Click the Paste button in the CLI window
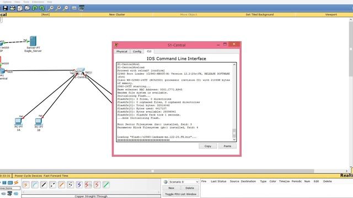 coord(227,146)
